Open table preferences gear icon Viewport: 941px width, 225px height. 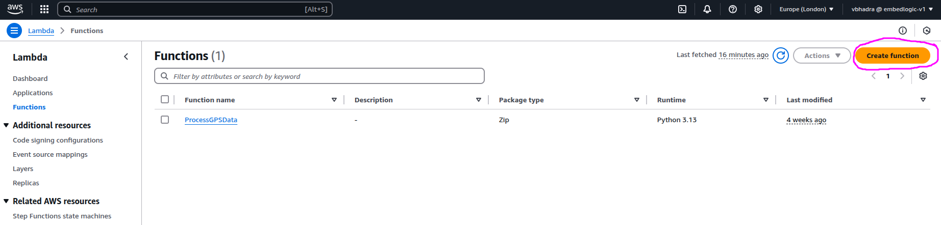click(923, 76)
